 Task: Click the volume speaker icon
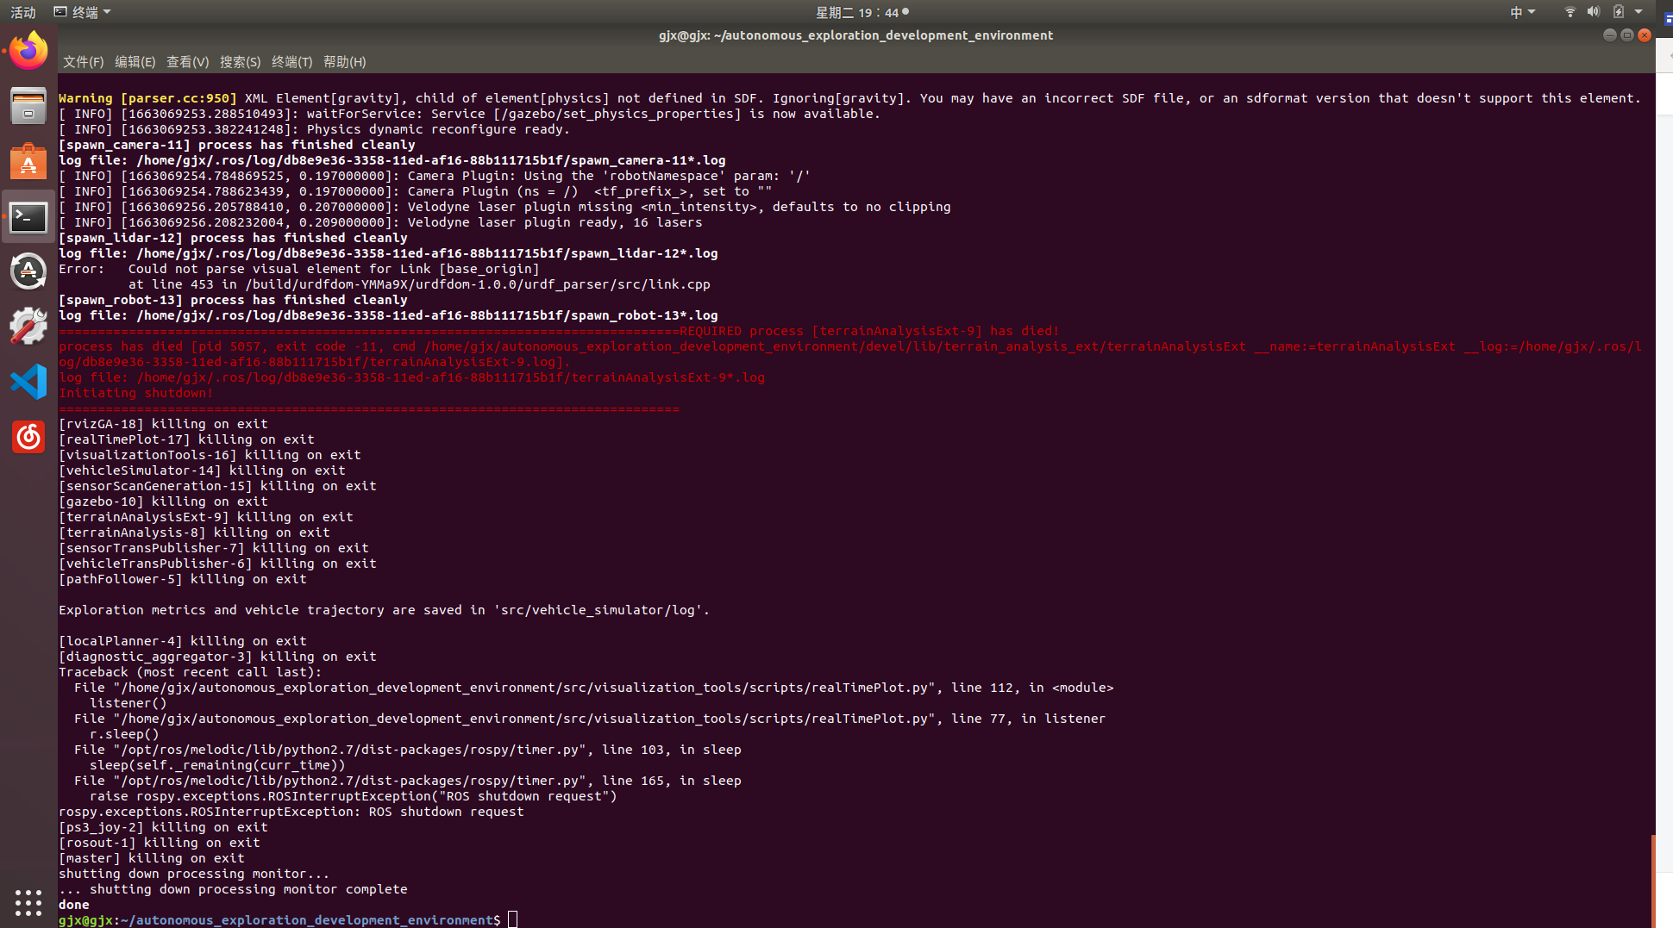click(1593, 12)
